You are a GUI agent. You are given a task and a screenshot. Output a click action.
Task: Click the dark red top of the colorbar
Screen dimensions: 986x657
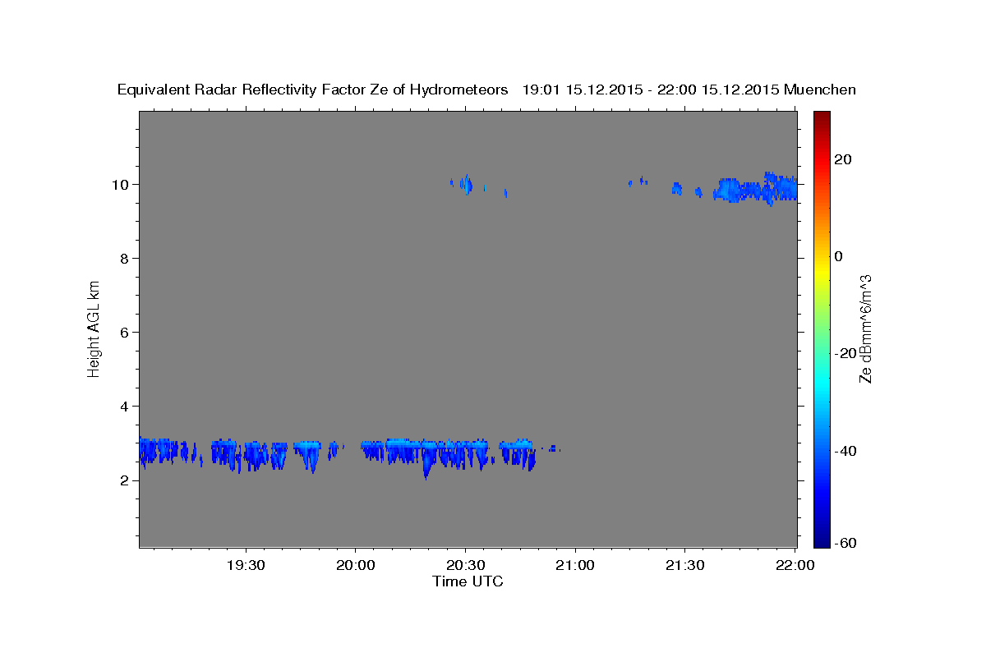[x=821, y=119]
